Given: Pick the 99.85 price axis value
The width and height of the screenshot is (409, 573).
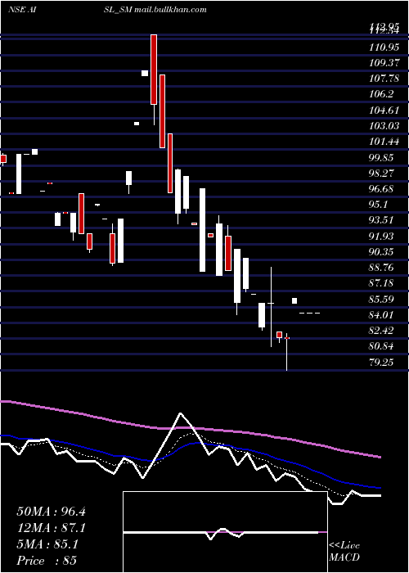Looking at the screenshot, I should coord(382,157).
